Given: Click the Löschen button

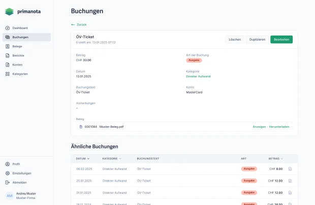Looking at the screenshot, I should coord(235,40).
